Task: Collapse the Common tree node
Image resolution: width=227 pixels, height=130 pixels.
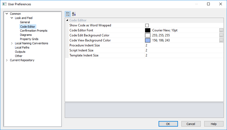Action: click(x=7, y=14)
